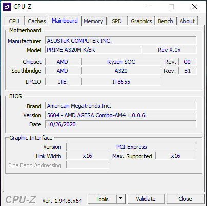Click the CPU-Z app icon in title bar
This screenshot has width=207, height=206.
point(7,7)
